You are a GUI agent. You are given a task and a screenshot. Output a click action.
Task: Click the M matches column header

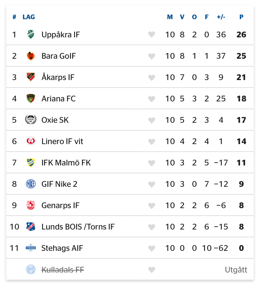[x=170, y=17]
